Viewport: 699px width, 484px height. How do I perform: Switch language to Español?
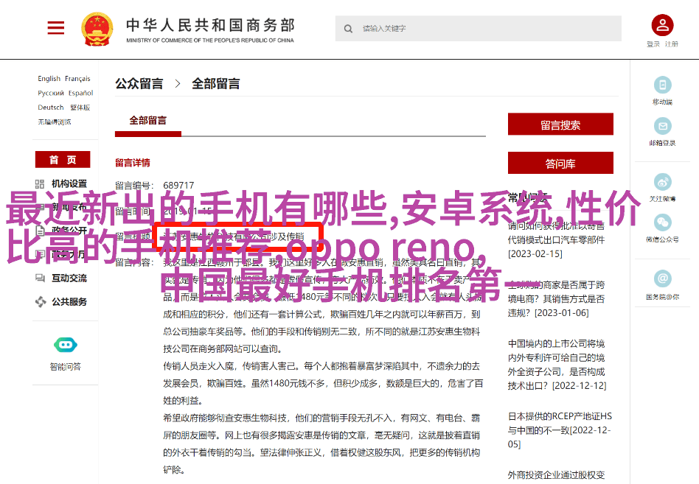(x=80, y=93)
